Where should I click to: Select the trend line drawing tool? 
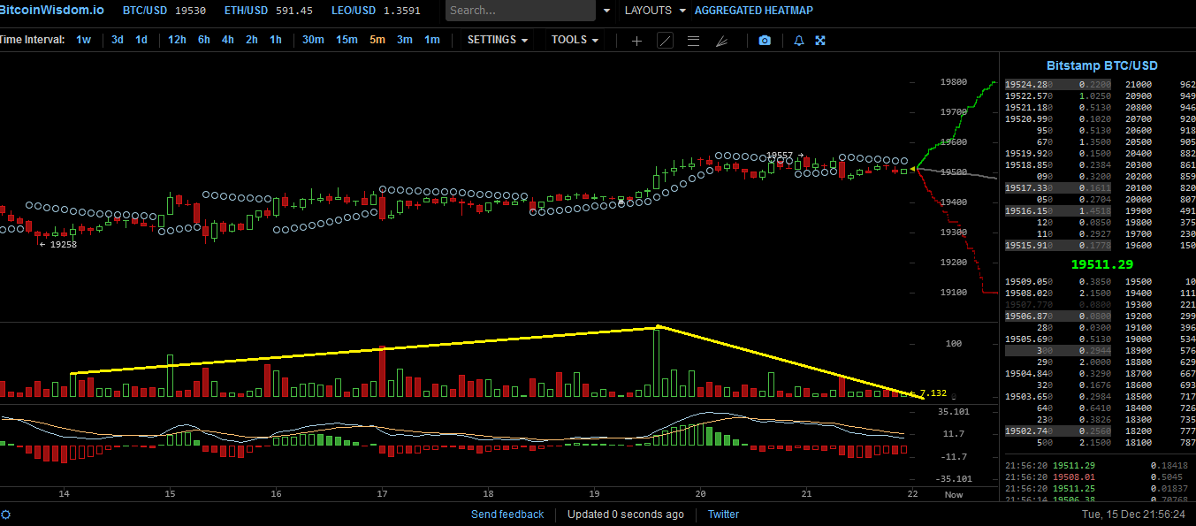click(665, 41)
